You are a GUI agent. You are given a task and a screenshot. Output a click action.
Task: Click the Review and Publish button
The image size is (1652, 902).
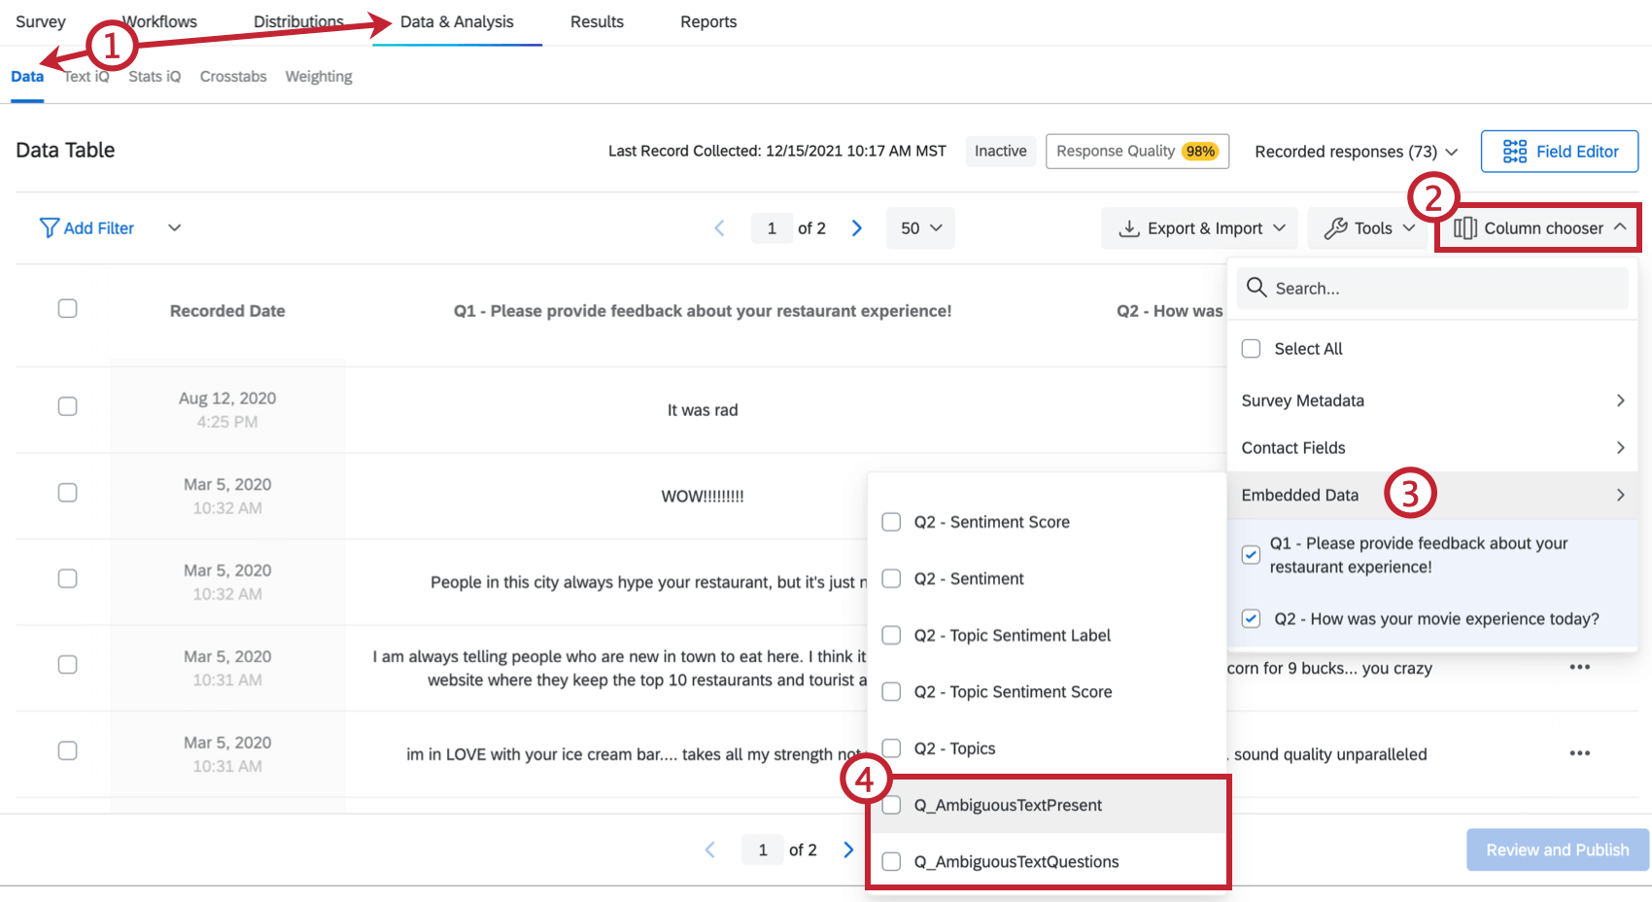[x=1557, y=850]
